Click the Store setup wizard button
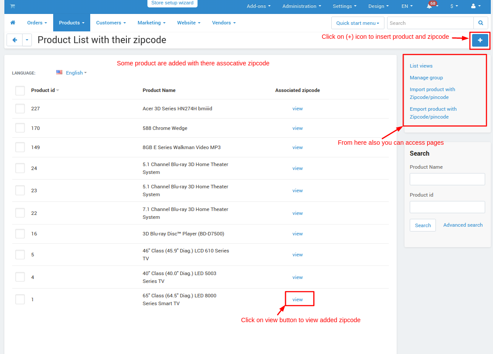This screenshot has width=493, height=354. (x=172, y=3)
